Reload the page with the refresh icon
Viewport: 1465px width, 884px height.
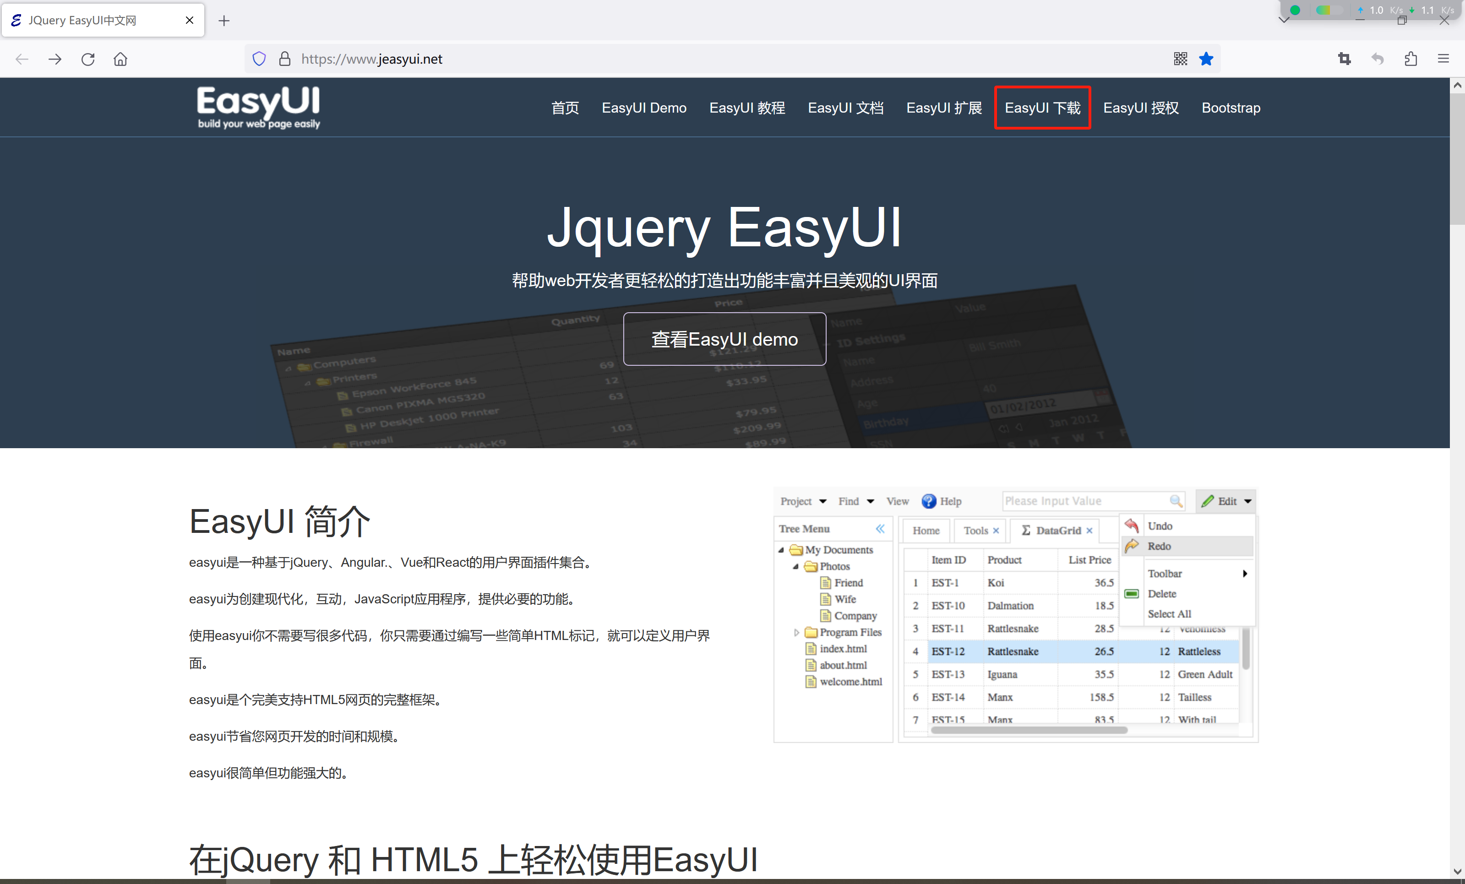click(88, 59)
